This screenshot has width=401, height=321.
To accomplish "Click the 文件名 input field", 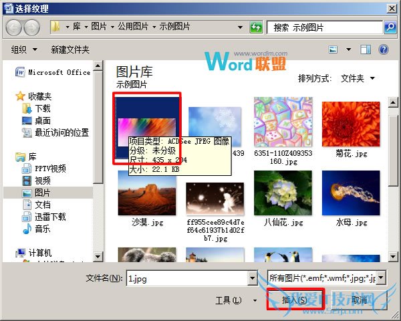I will pyautogui.click(x=187, y=278).
